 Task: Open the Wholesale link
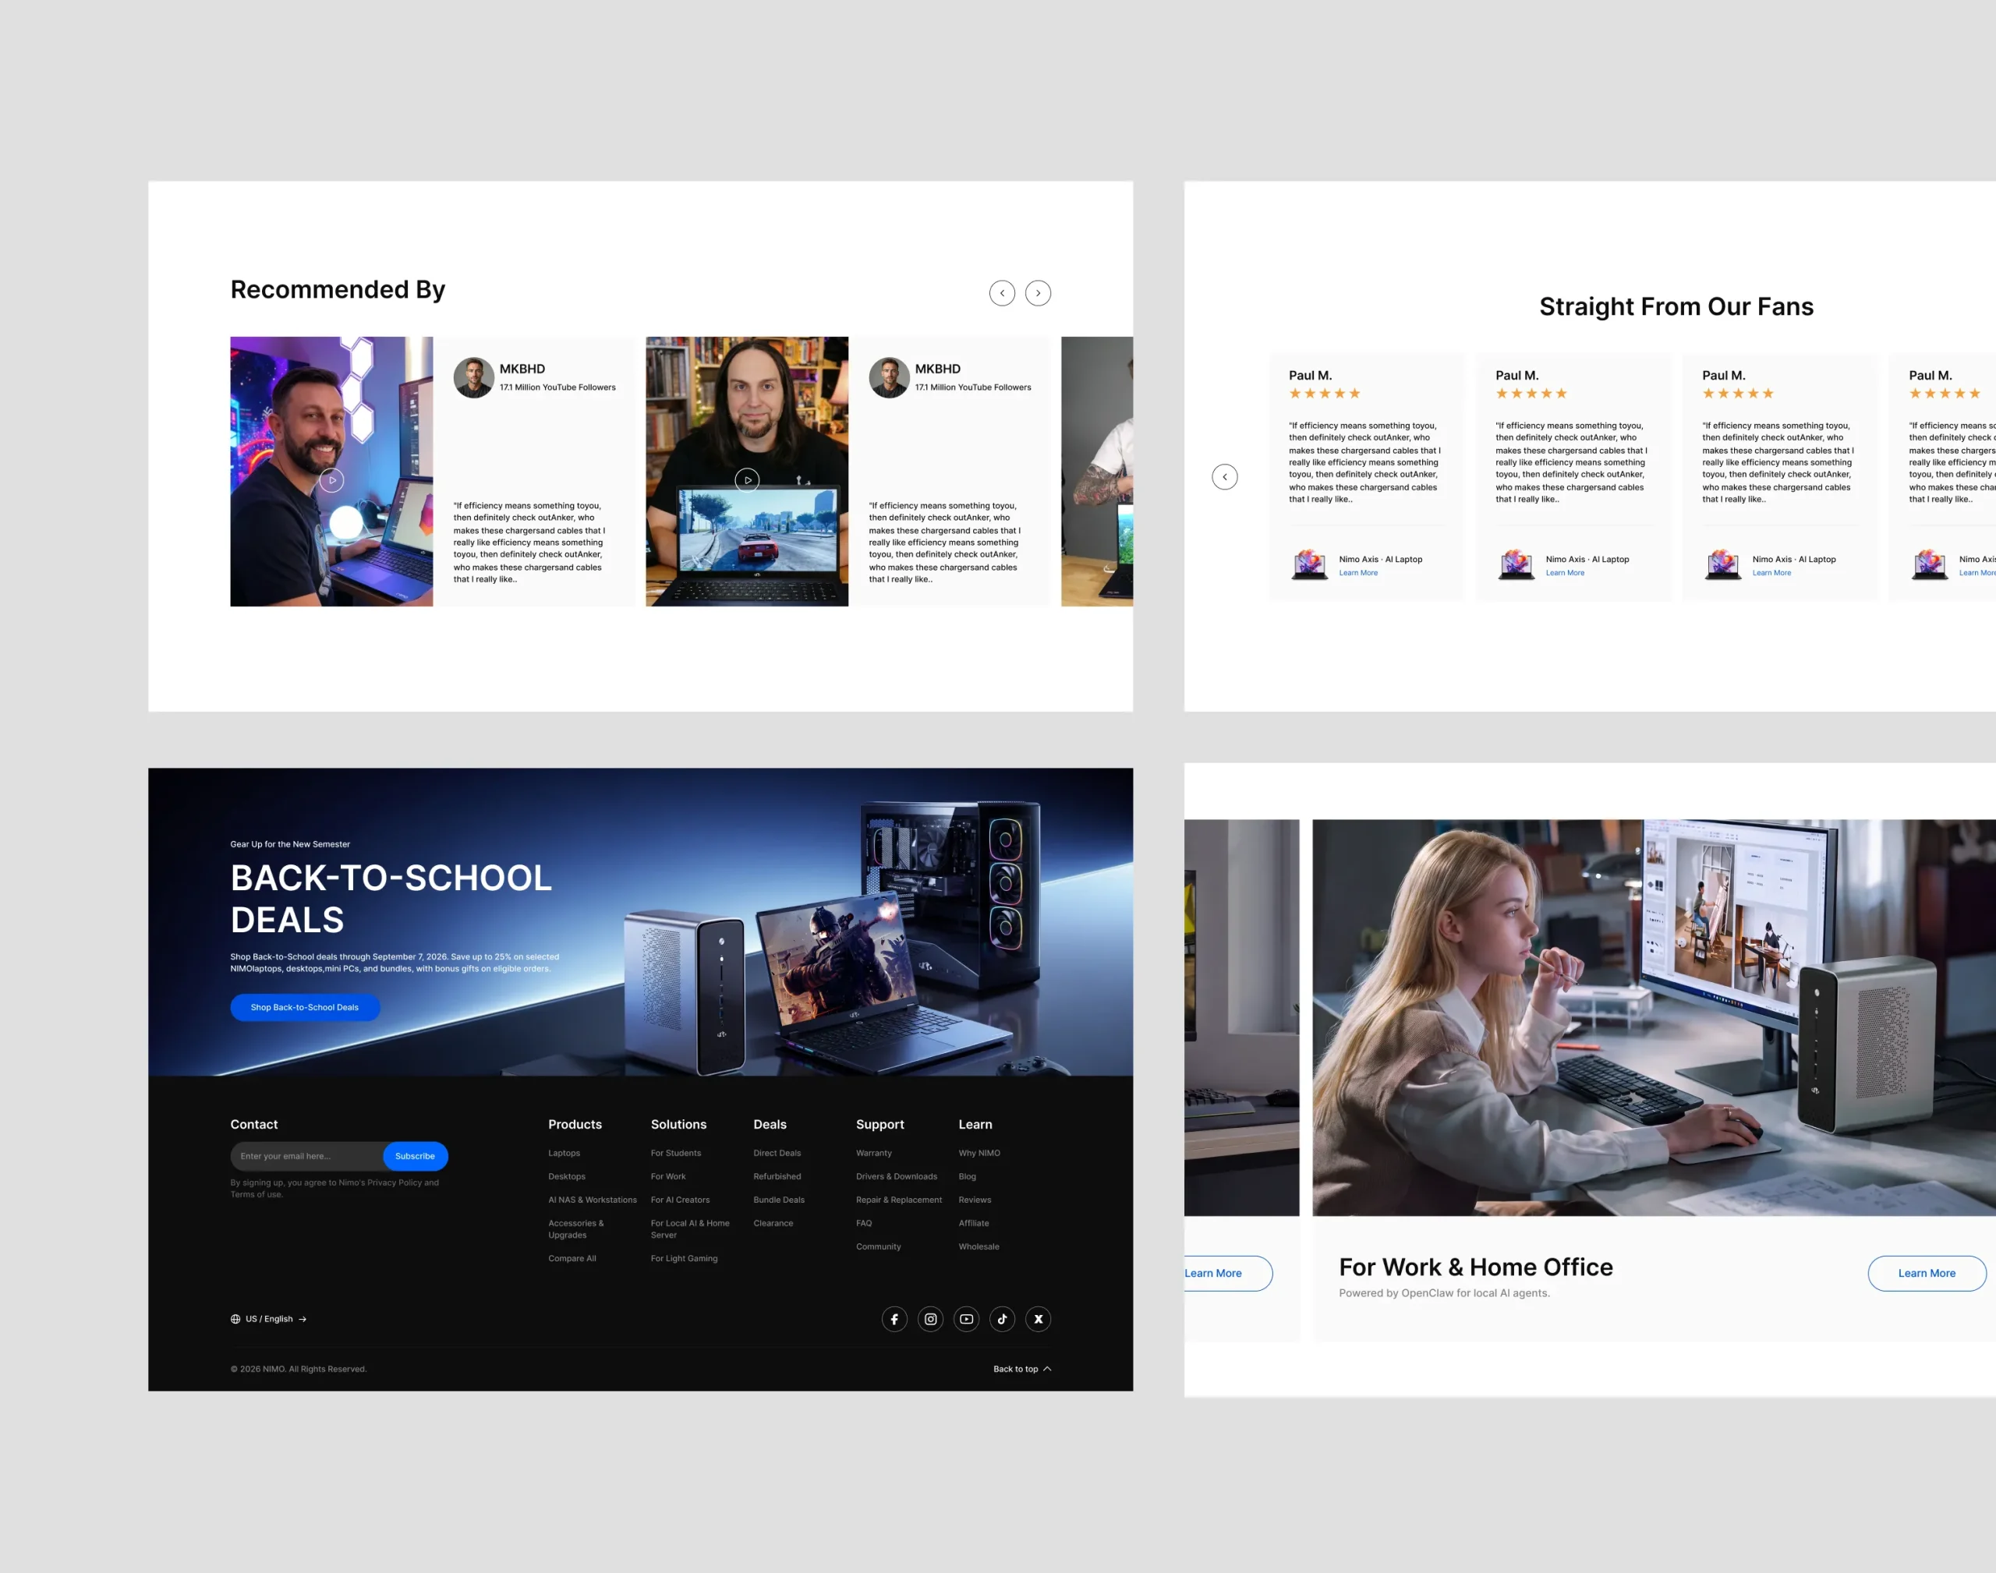pyautogui.click(x=979, y=1247)
